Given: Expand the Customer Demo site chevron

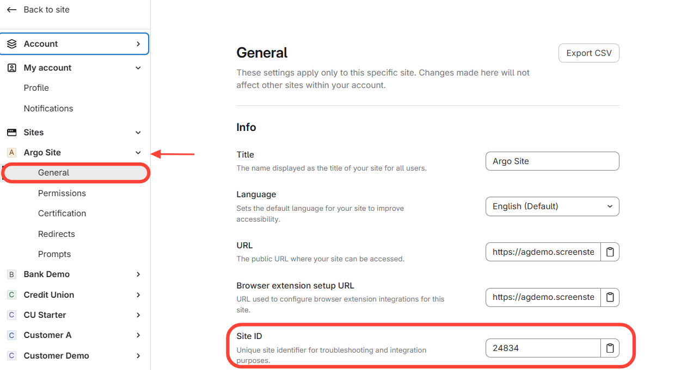Looking at the screenshot, I should click(138, 356).
